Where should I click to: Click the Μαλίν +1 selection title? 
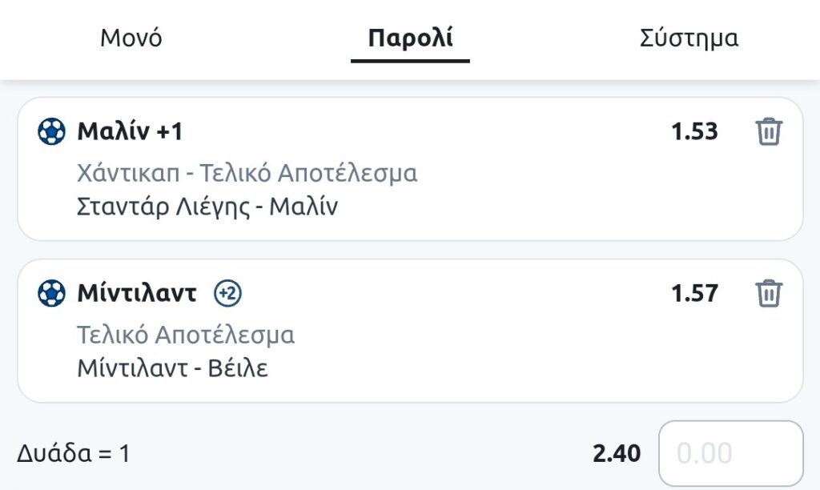click(130, 131)
